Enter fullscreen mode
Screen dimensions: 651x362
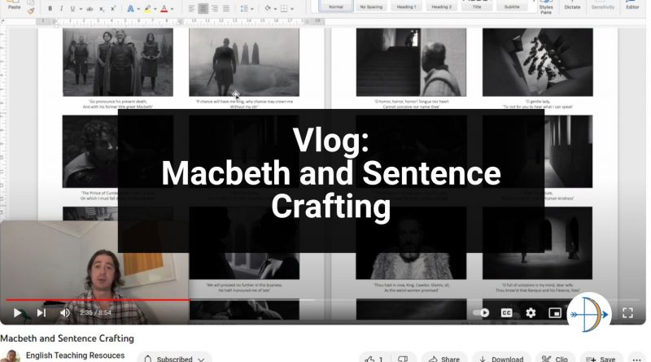click(627, 312)
